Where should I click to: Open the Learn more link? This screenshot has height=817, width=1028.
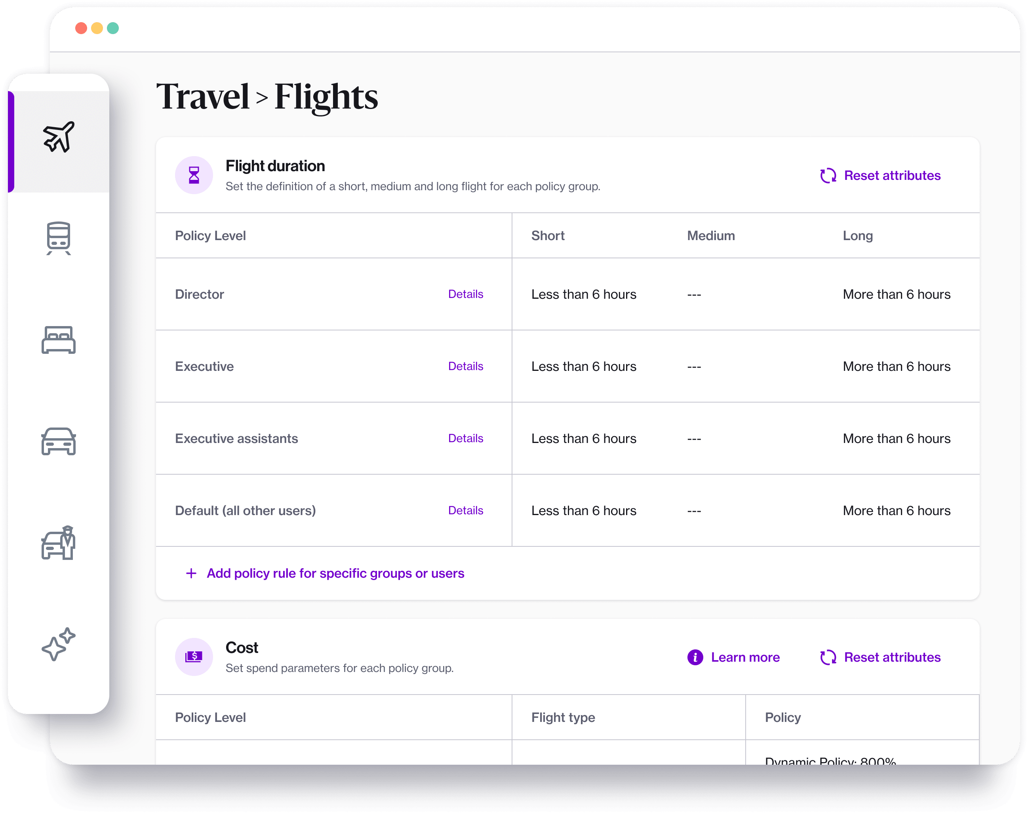click(x=745, y=657)
